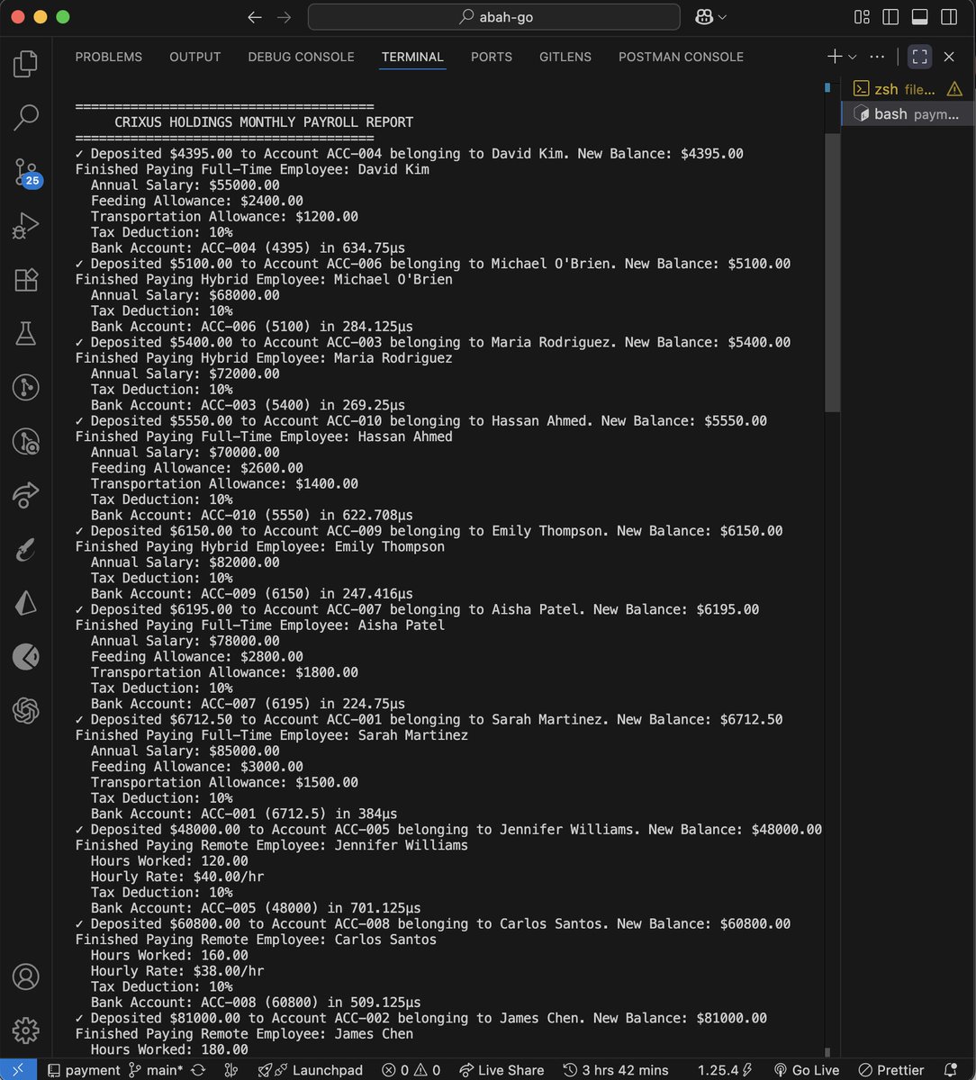Open Launchpad from status bar
Screen dimensions: 976x1080
coord(310,1070)
